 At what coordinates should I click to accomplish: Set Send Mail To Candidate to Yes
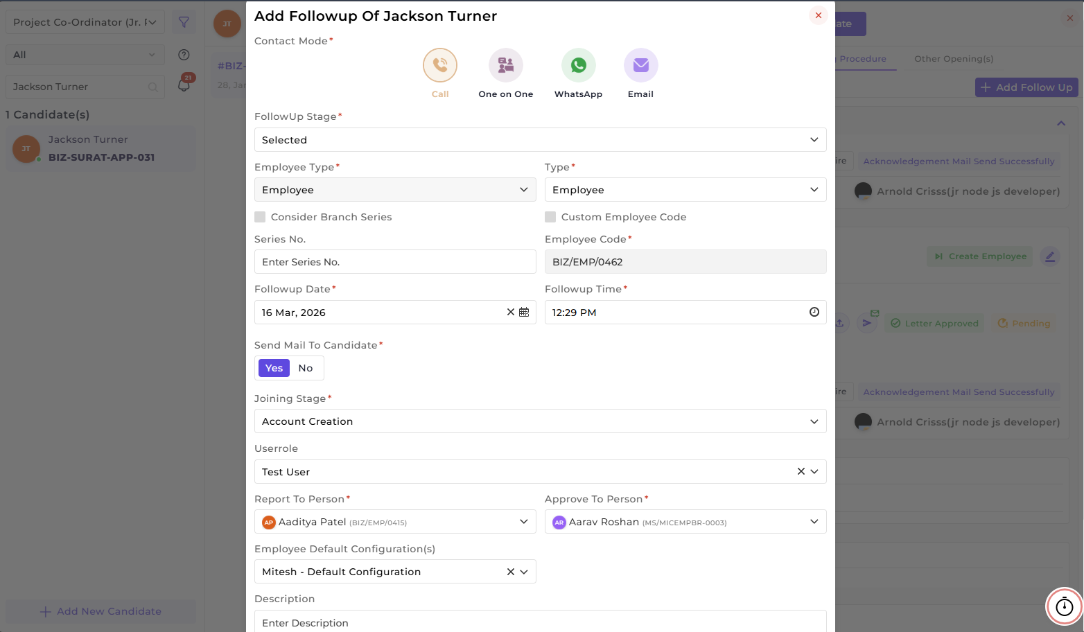(x=274, y=368)
